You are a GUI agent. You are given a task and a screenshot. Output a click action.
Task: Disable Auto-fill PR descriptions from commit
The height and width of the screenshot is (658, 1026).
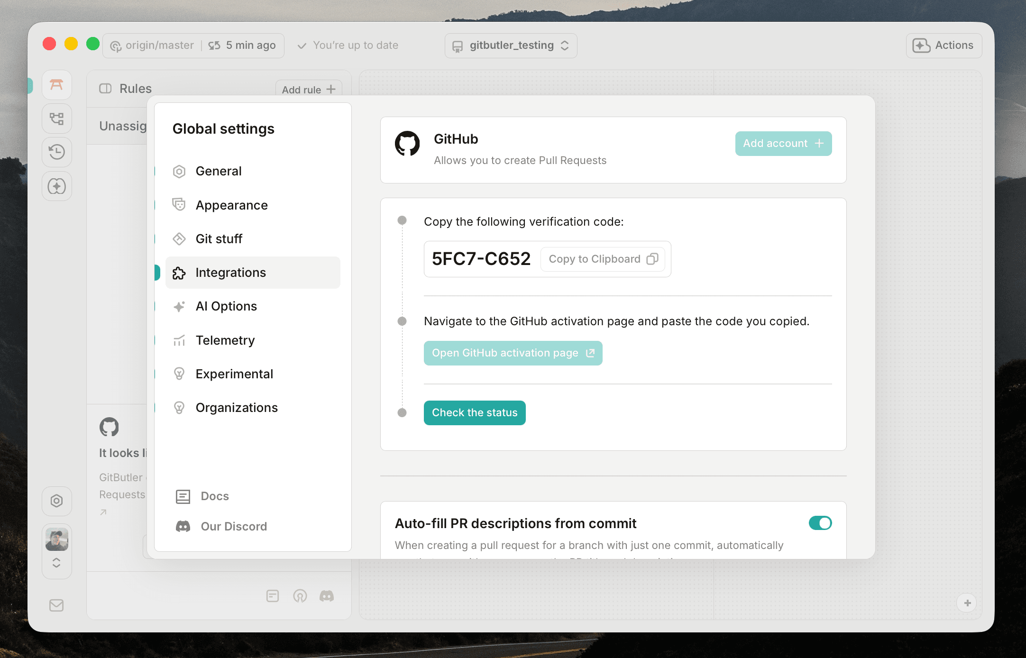click(x=820, y=523)
